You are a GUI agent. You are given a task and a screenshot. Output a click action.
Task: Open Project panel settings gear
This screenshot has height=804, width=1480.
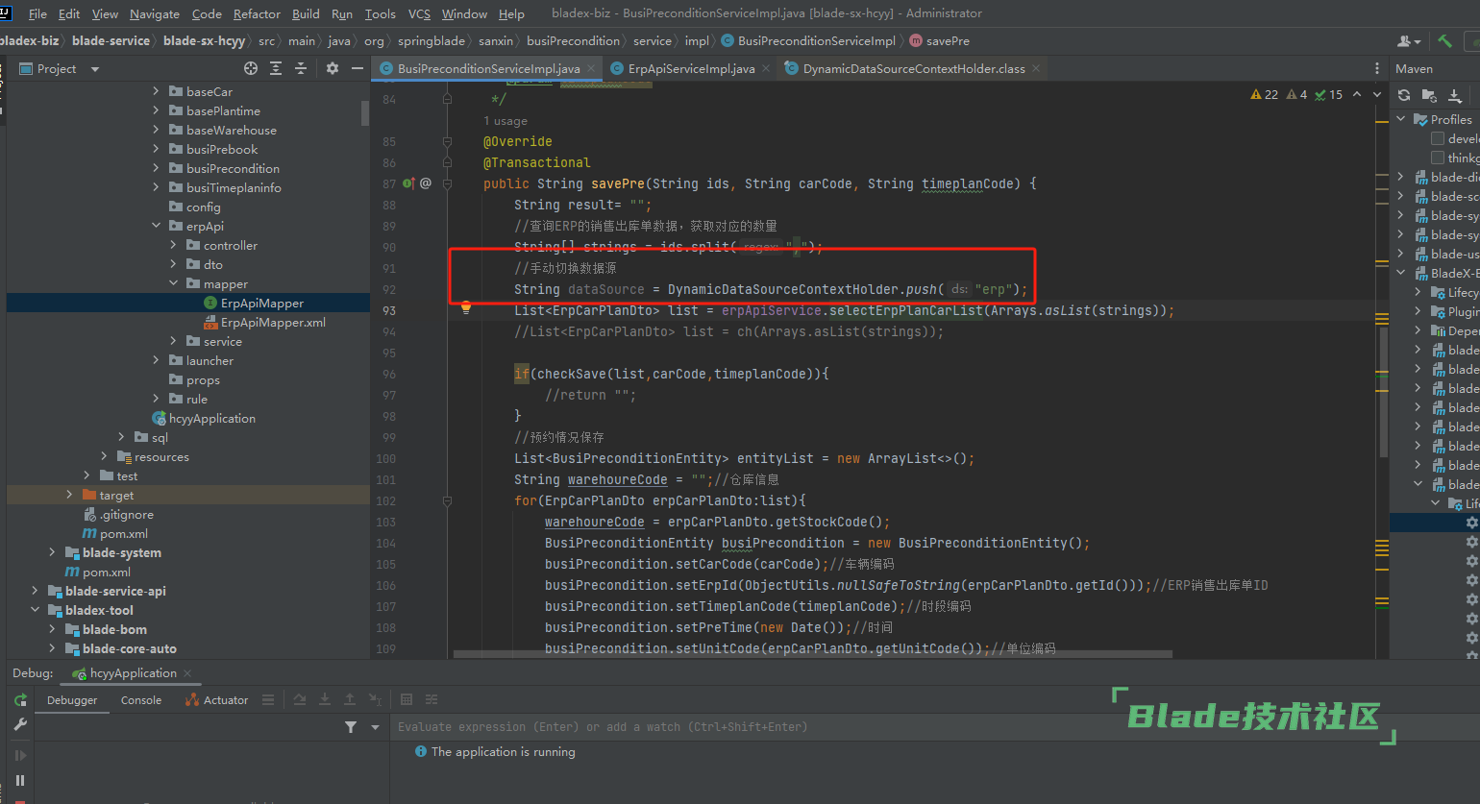333,68
